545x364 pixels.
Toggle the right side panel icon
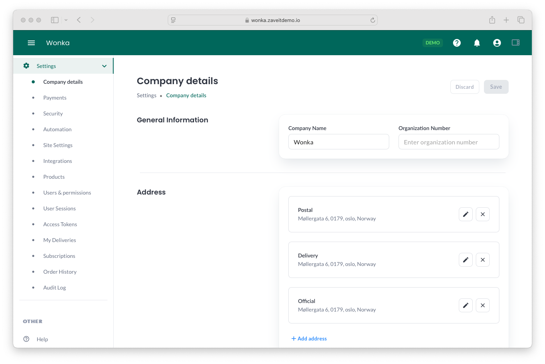(x=516, y=42)
